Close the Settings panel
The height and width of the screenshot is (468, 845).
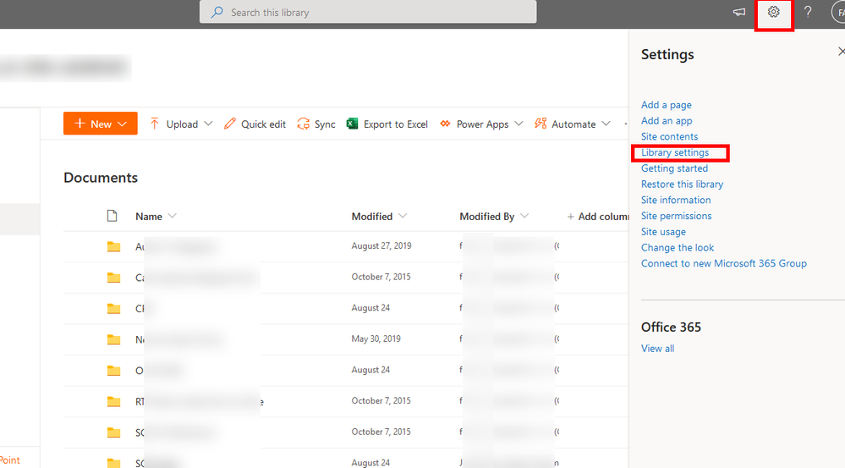coord(841,52)
